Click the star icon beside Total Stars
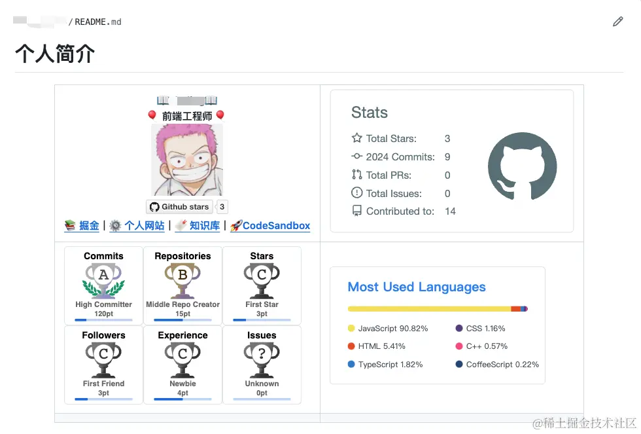 [357, 138]
